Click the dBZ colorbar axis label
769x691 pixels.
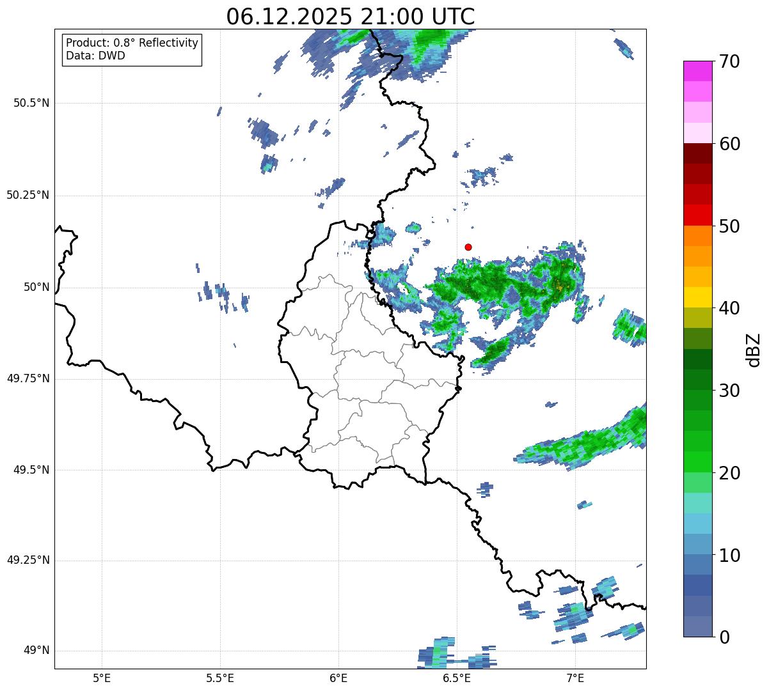click(754, 349)
